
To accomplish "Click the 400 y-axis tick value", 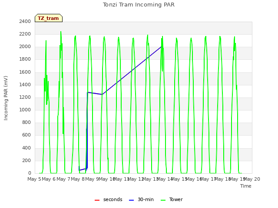I will 26,148.
